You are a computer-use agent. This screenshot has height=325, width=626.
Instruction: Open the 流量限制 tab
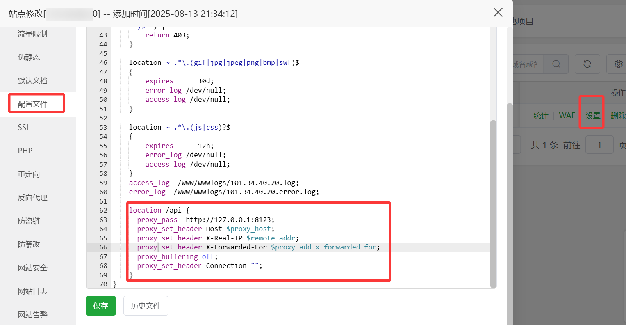pyautogui.click(x=32, y=34)
